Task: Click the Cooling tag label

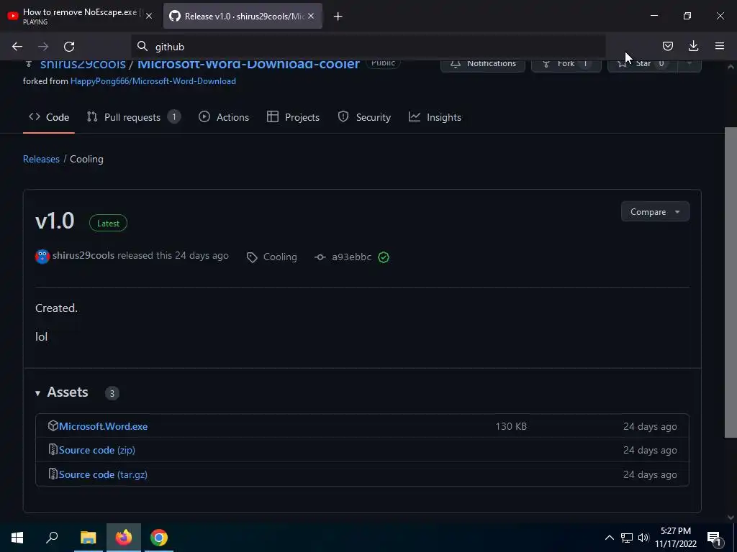Action: [x=280, y=257]
